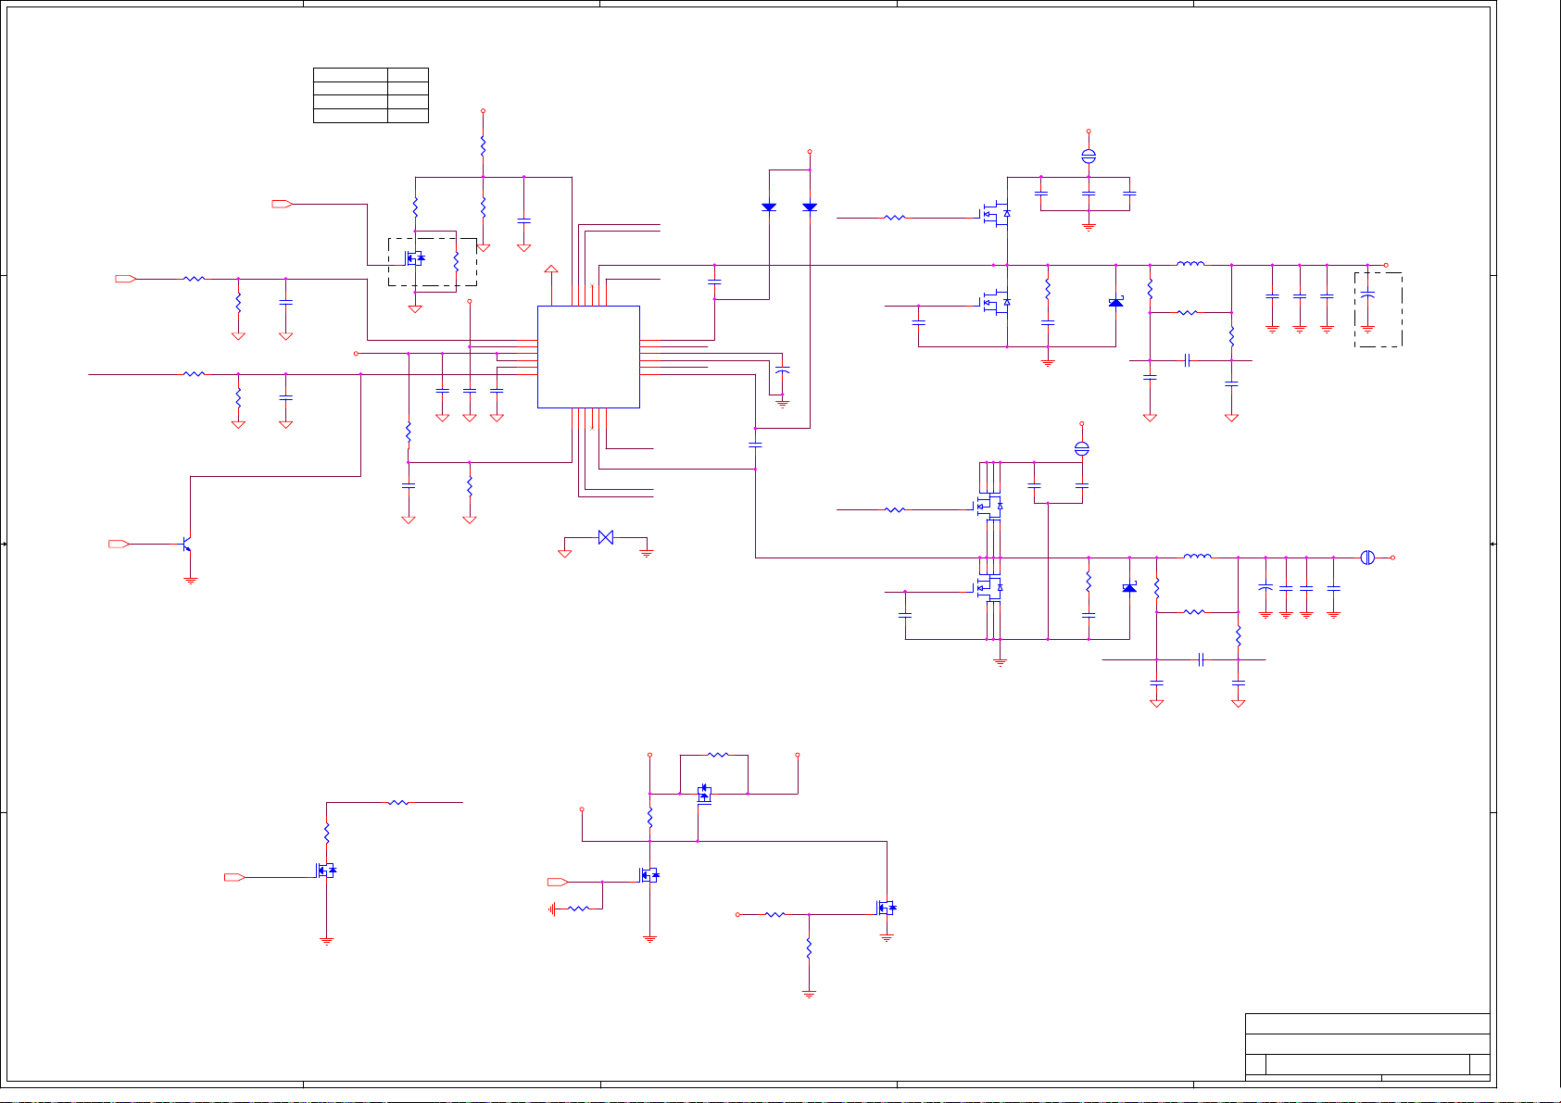Image resolution: width=1561 pixels, height=1103 pixels.
Task: Click the inductor on the upper output rail
Action: (1190, 265)
